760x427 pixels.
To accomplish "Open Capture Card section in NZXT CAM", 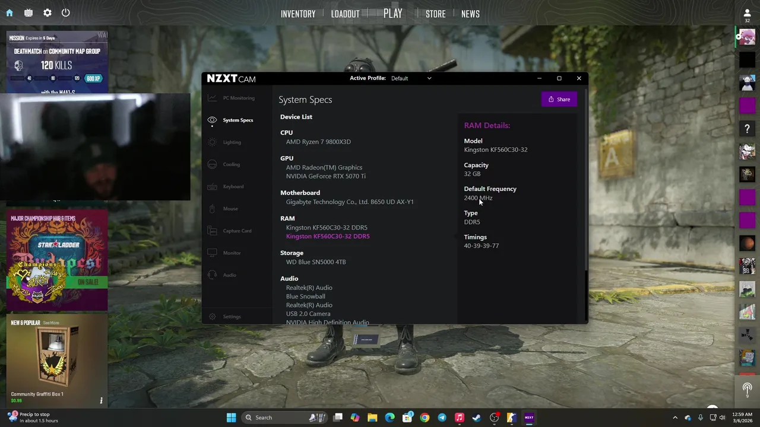I will click(237, 231).
